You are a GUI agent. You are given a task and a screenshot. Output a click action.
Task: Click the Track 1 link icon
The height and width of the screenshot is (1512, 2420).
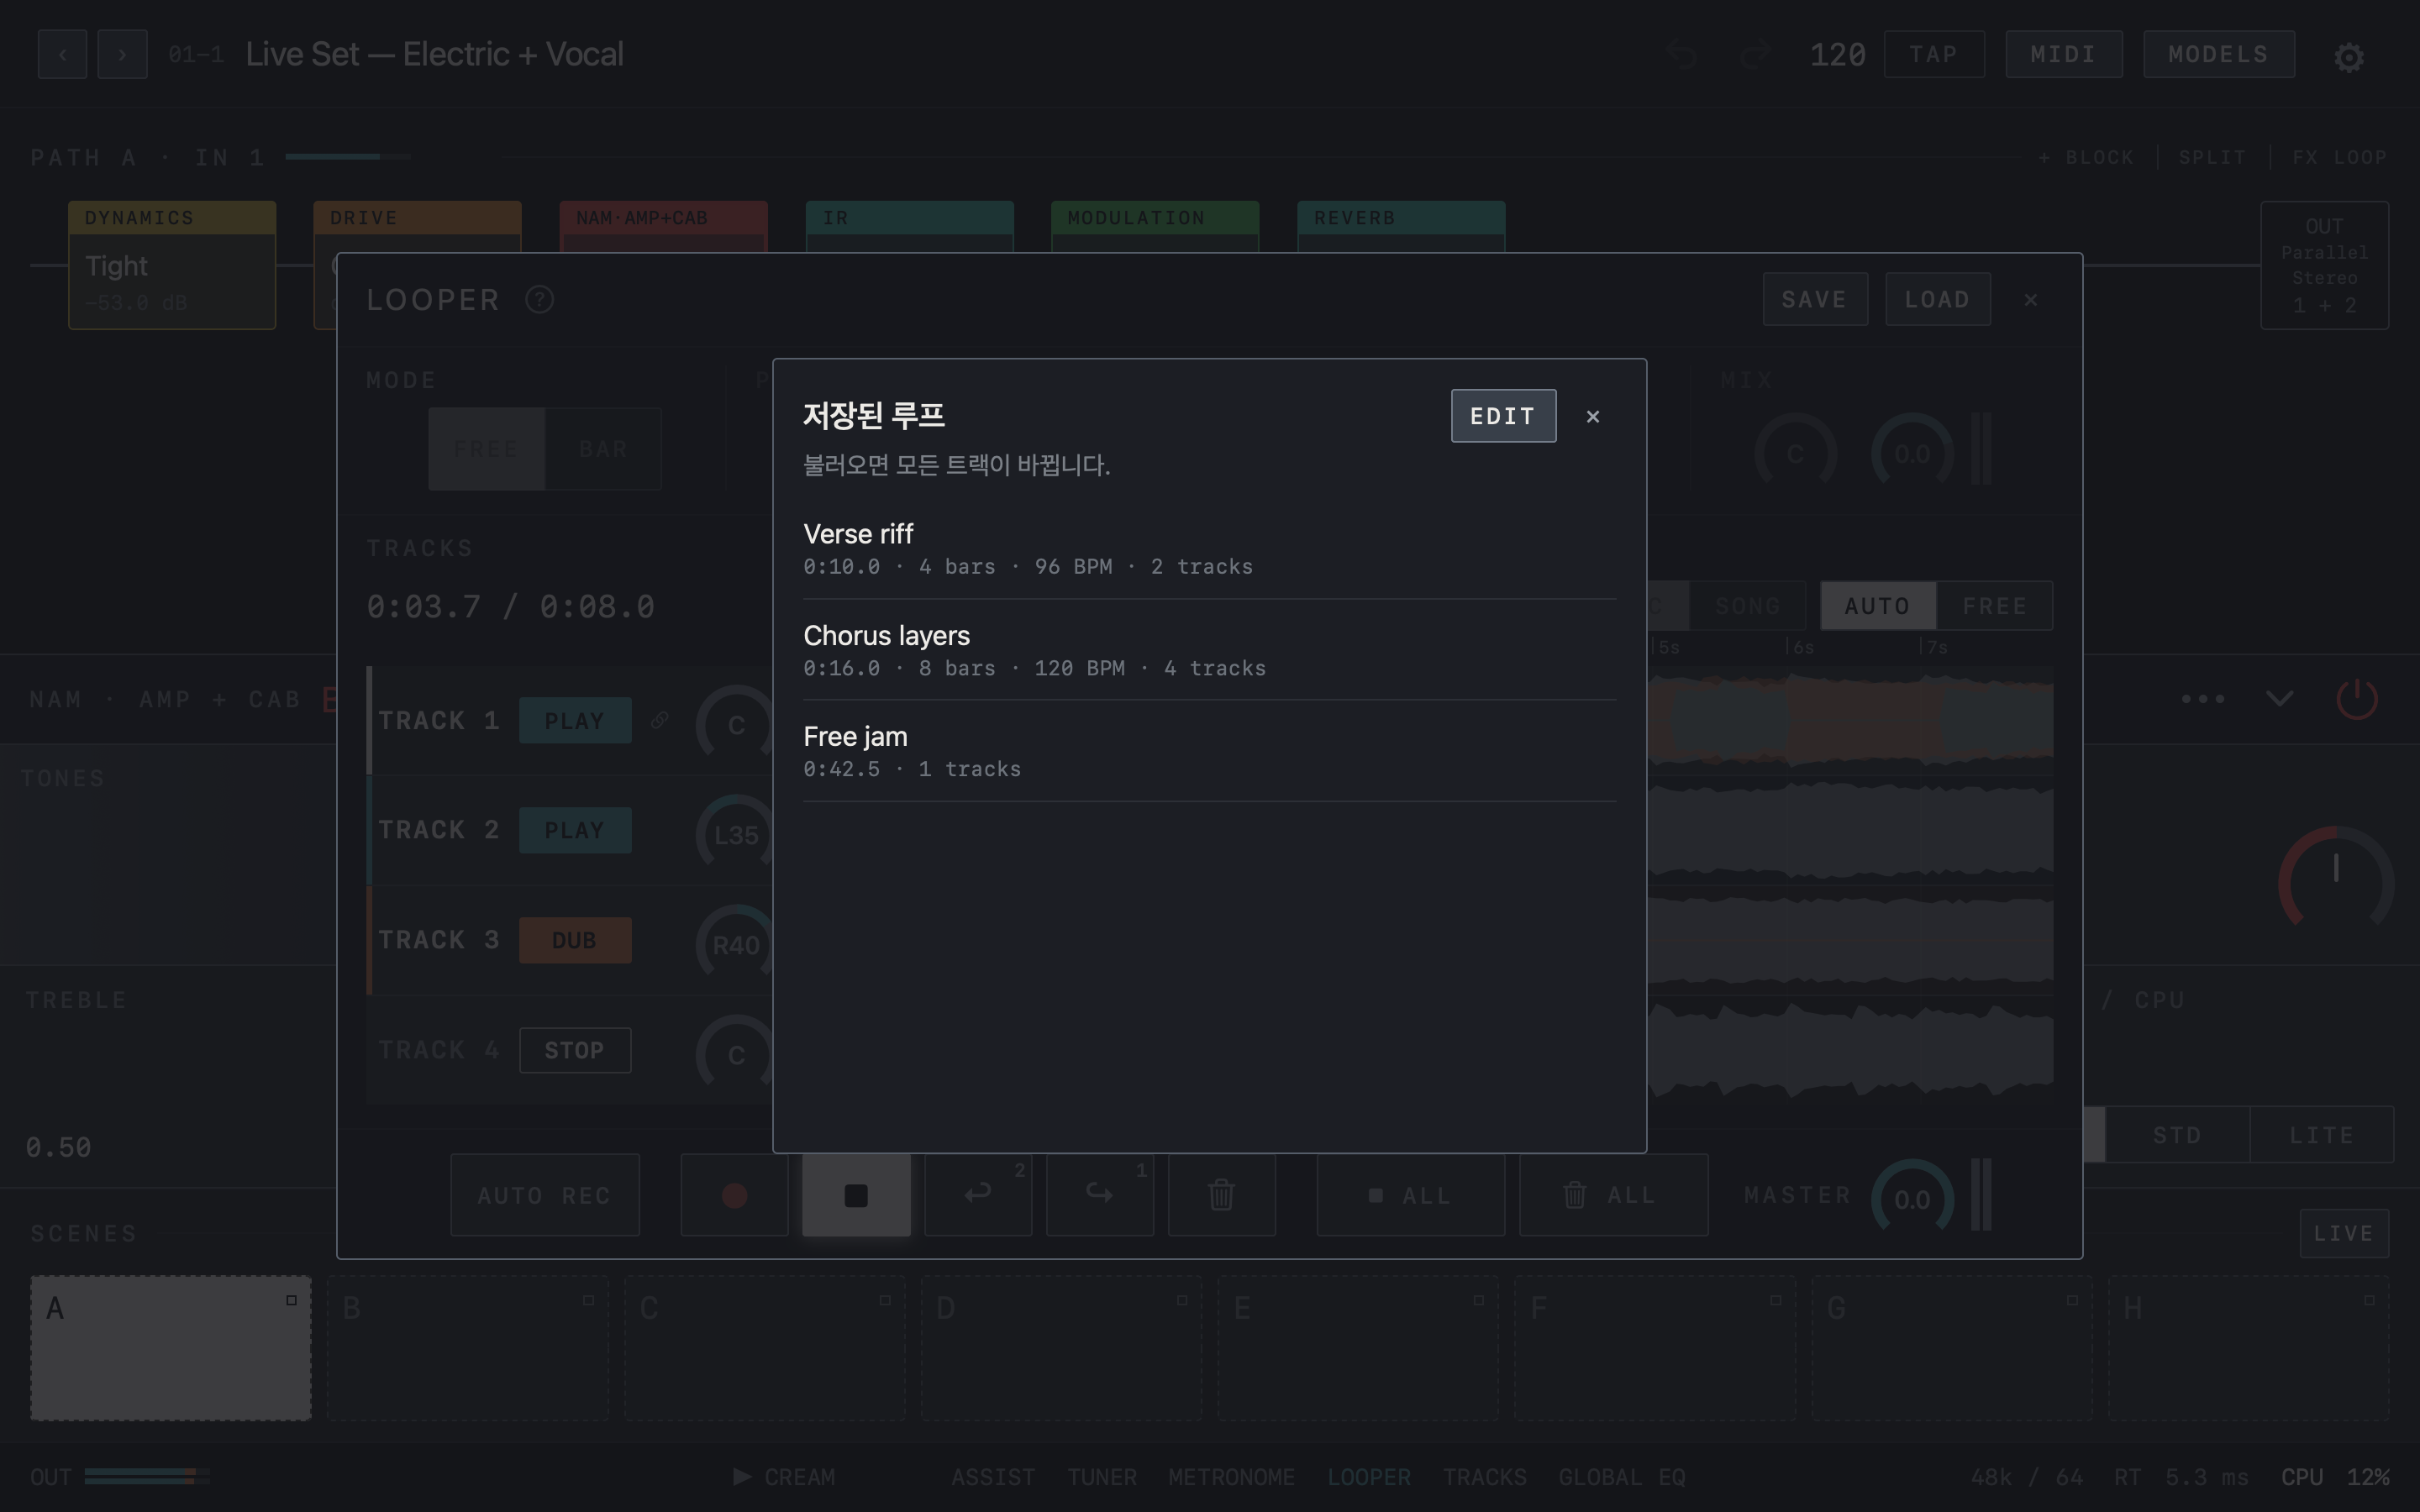659,720
